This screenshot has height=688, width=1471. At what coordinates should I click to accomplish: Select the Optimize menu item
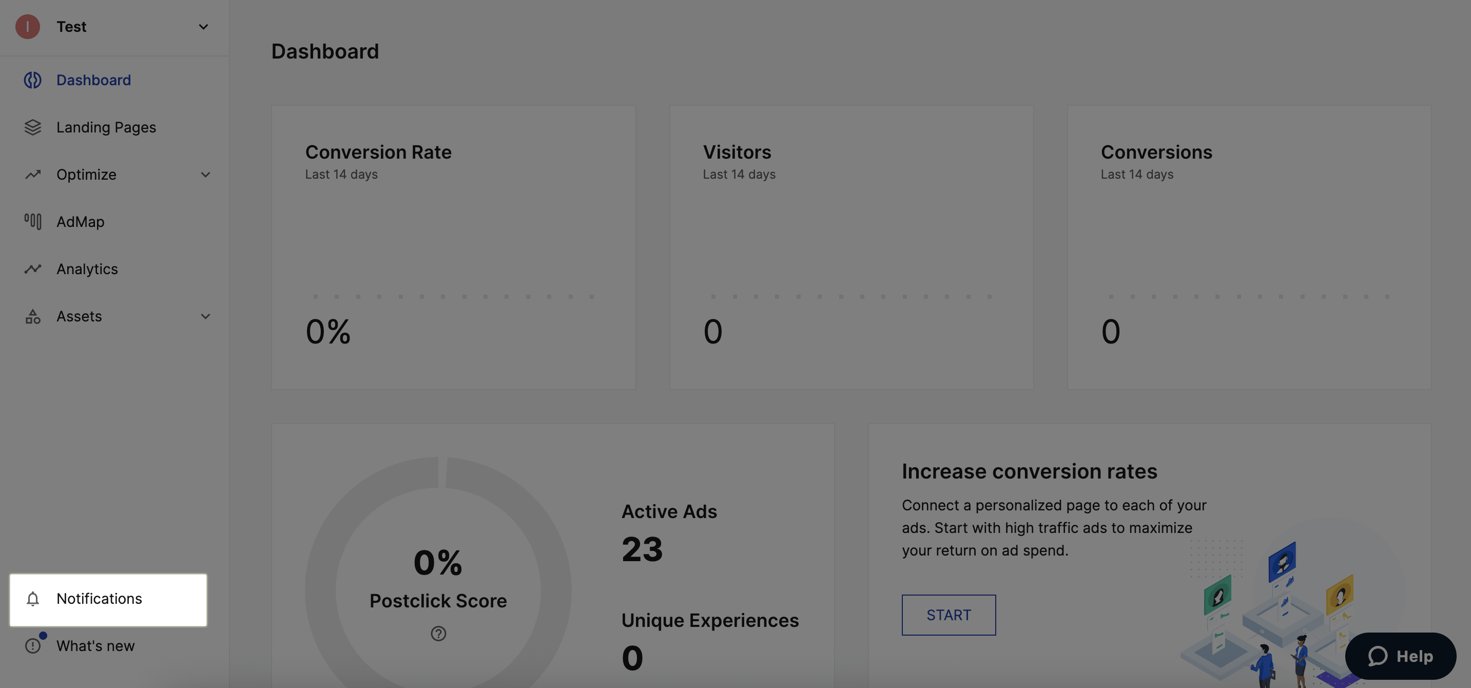pyautogui.click(x=86, y=174)
